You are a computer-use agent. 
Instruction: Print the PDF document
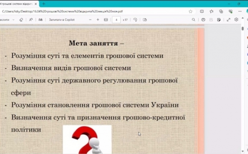point(203,20)
